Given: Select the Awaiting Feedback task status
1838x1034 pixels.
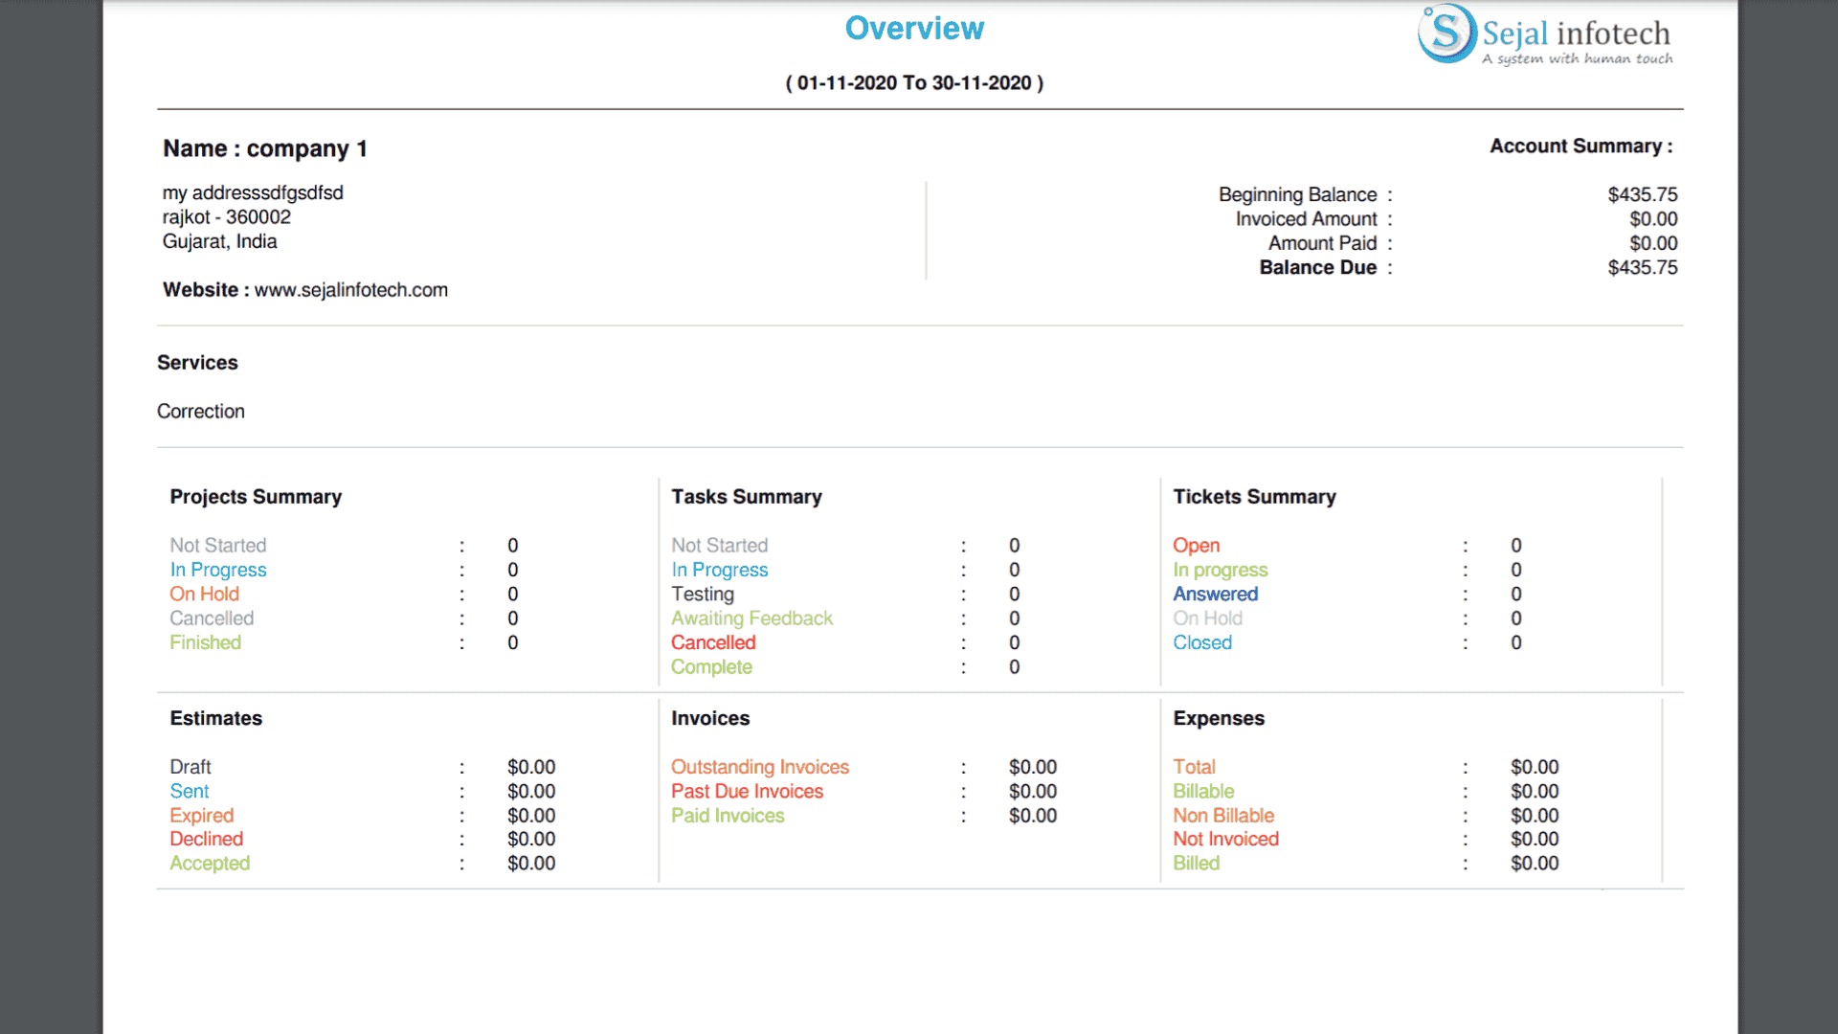Looking at the screenshot, I should point(751,618).
